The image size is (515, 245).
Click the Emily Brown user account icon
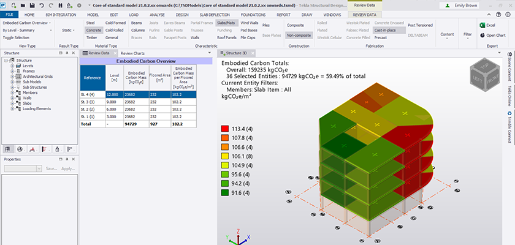pos(448,6)
